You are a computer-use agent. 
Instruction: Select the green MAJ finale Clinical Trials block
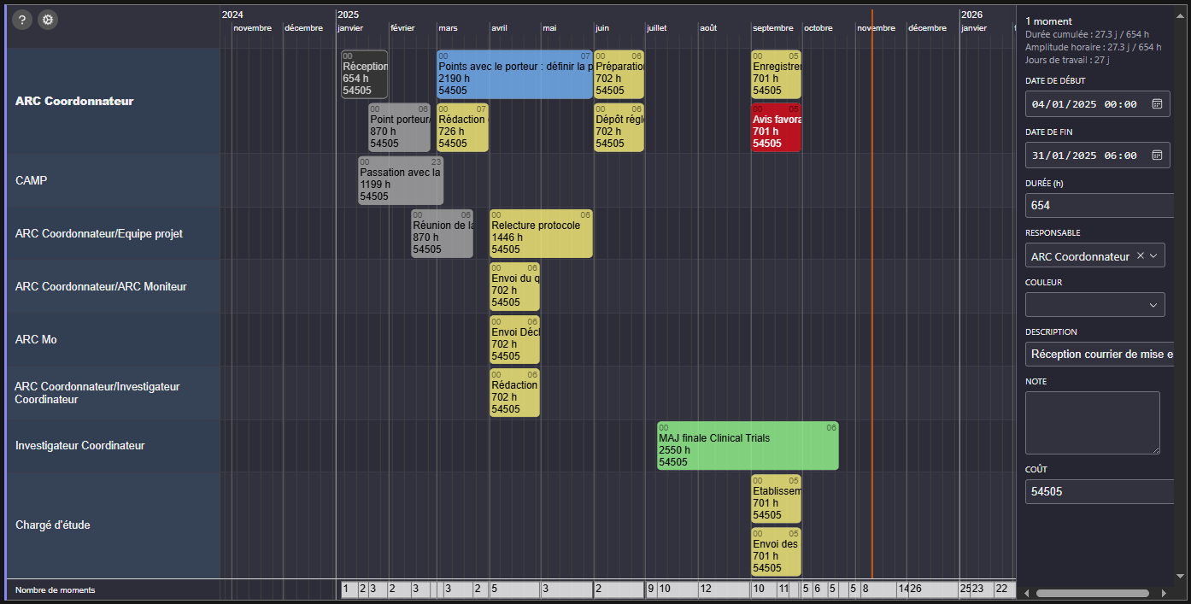point(748,445)
